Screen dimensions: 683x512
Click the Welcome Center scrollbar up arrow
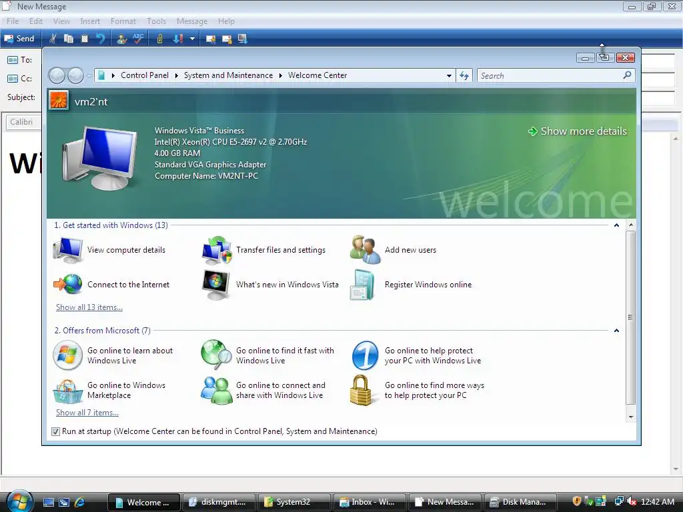[x=631, y=225]
